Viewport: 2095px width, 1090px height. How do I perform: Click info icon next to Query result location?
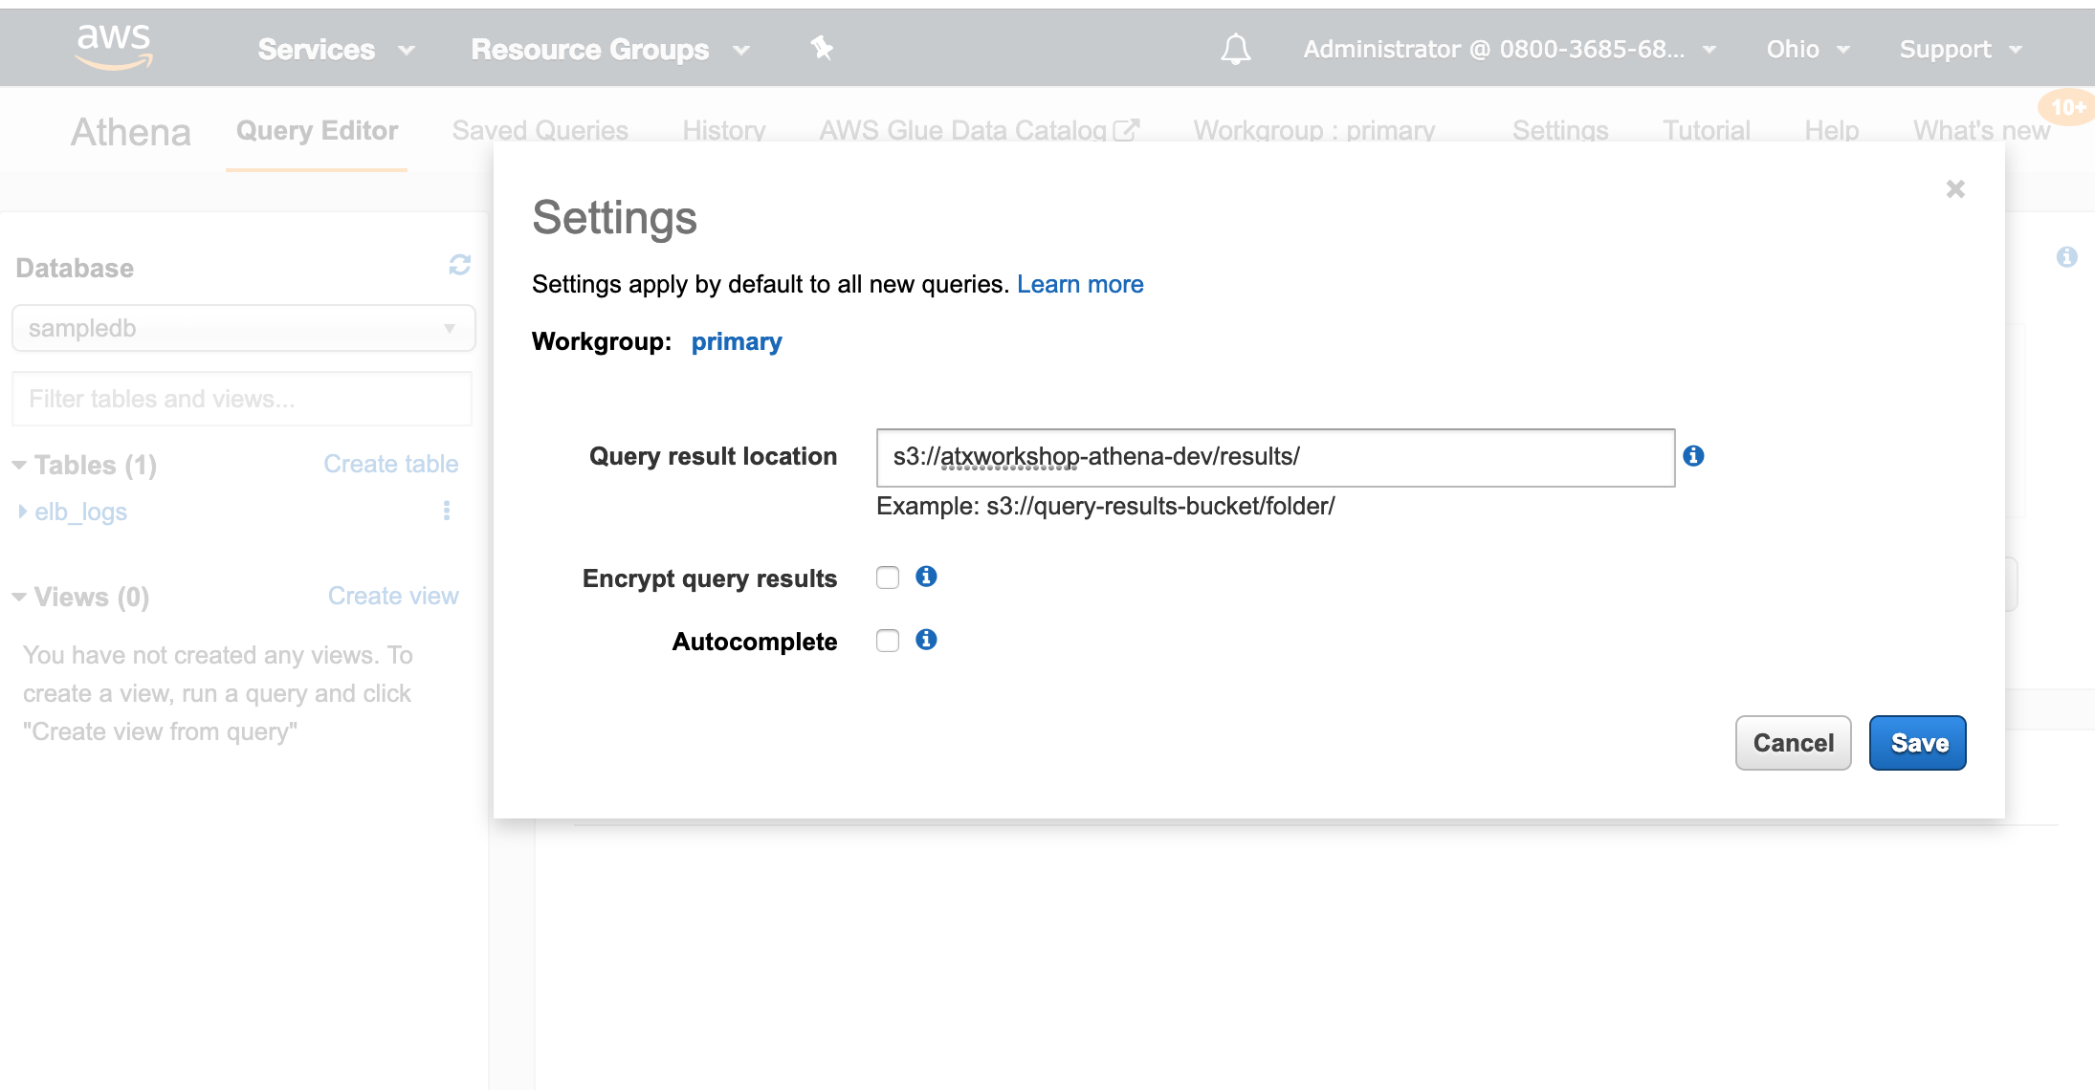pyautogui.click(x=1693, y=456)
